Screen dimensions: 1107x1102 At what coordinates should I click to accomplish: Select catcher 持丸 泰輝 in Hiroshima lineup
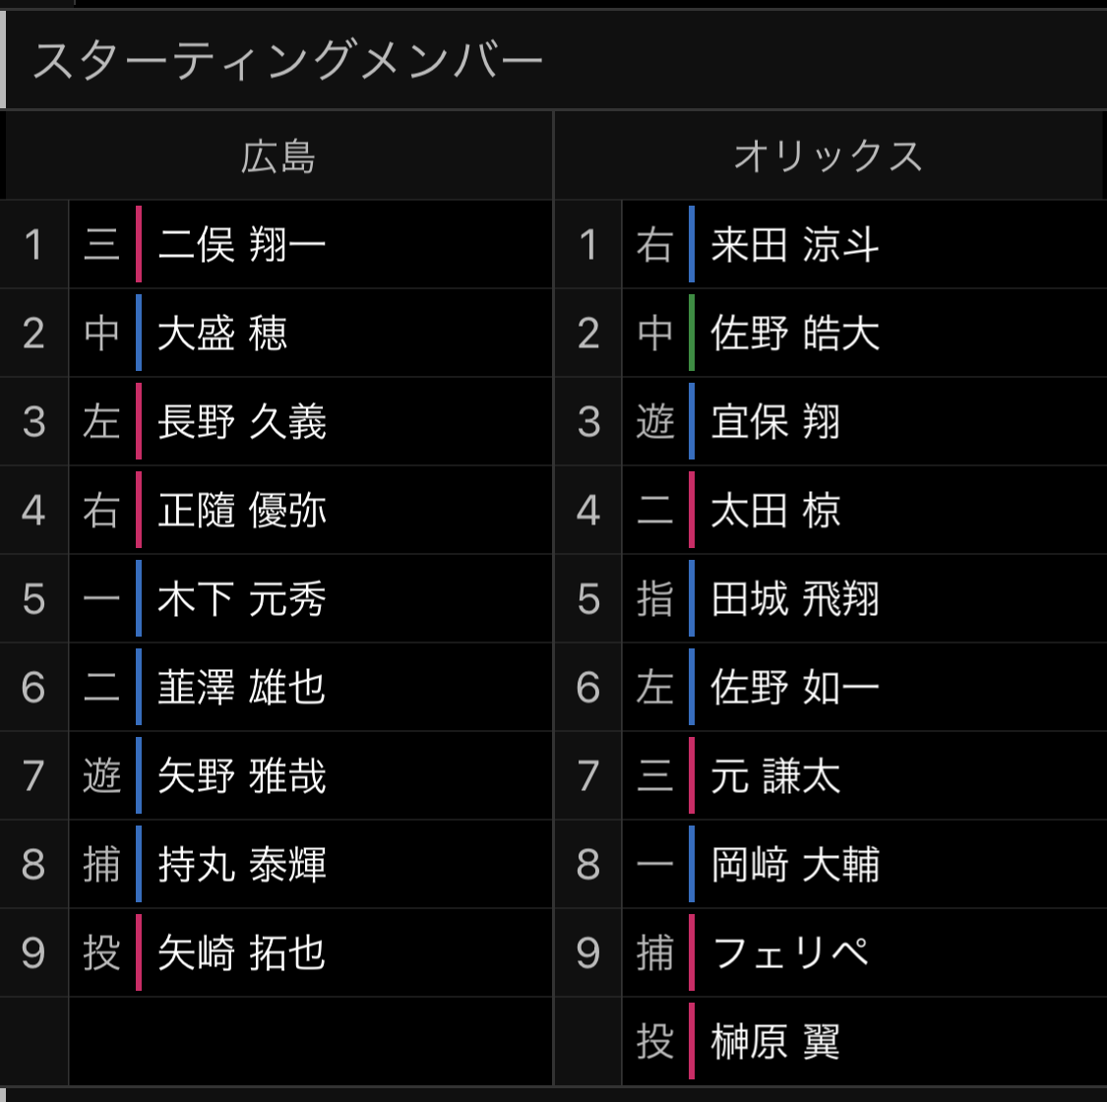click(242, 865)
